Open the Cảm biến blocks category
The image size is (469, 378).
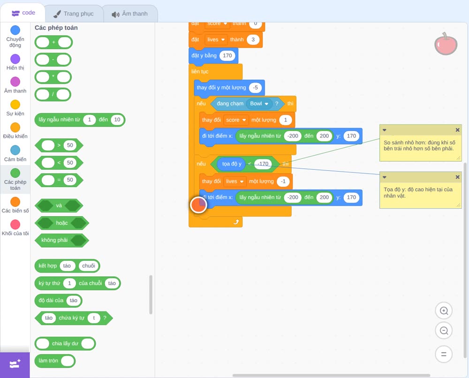point(15,154)
